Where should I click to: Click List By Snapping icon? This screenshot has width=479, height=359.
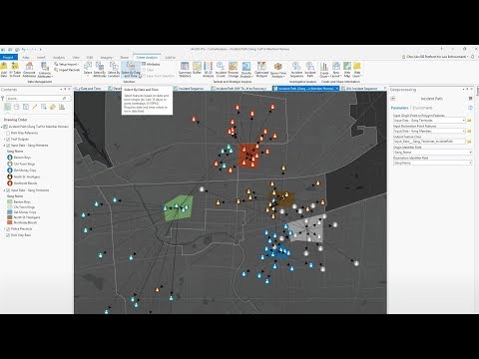[44, 107]
